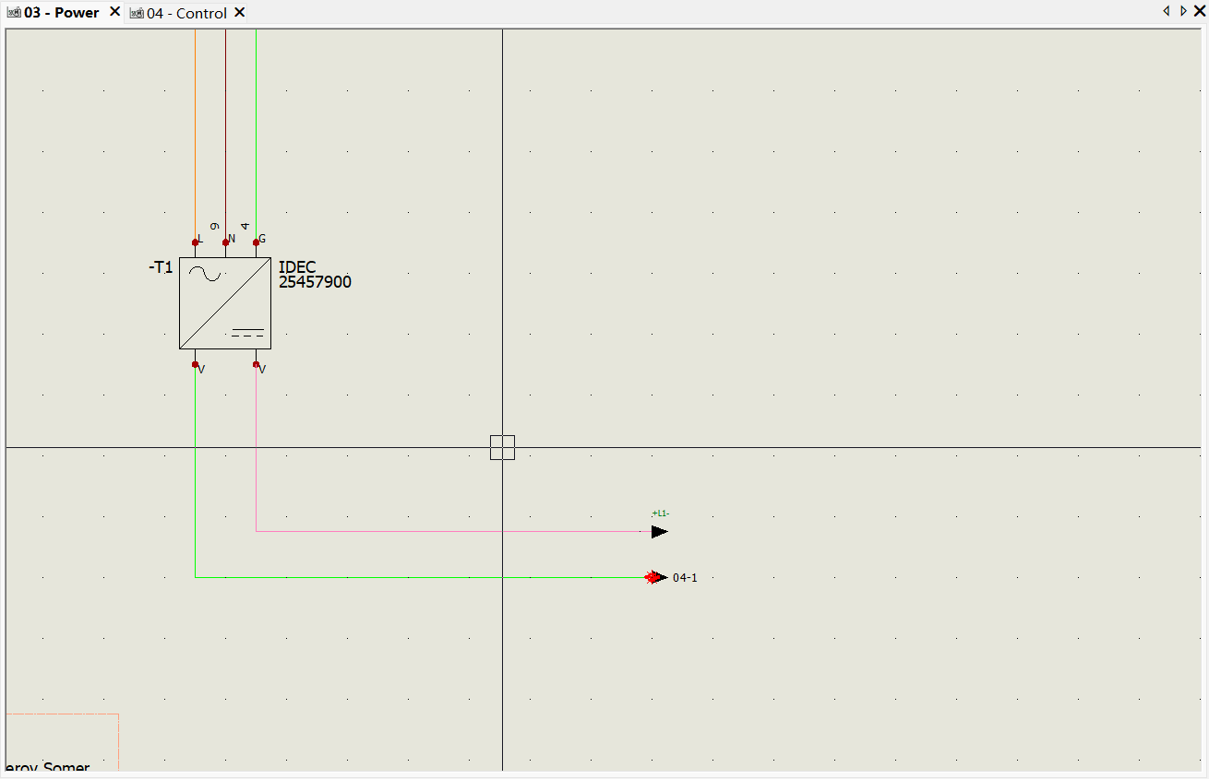Close the 04 - Control tab
1209x779 pixels.
(239, 12)
